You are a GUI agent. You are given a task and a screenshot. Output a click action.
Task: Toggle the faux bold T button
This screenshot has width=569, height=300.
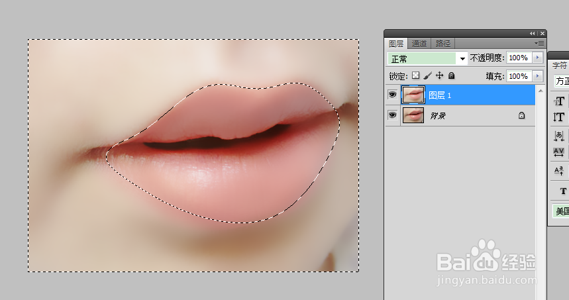click(x=563, y=191)
